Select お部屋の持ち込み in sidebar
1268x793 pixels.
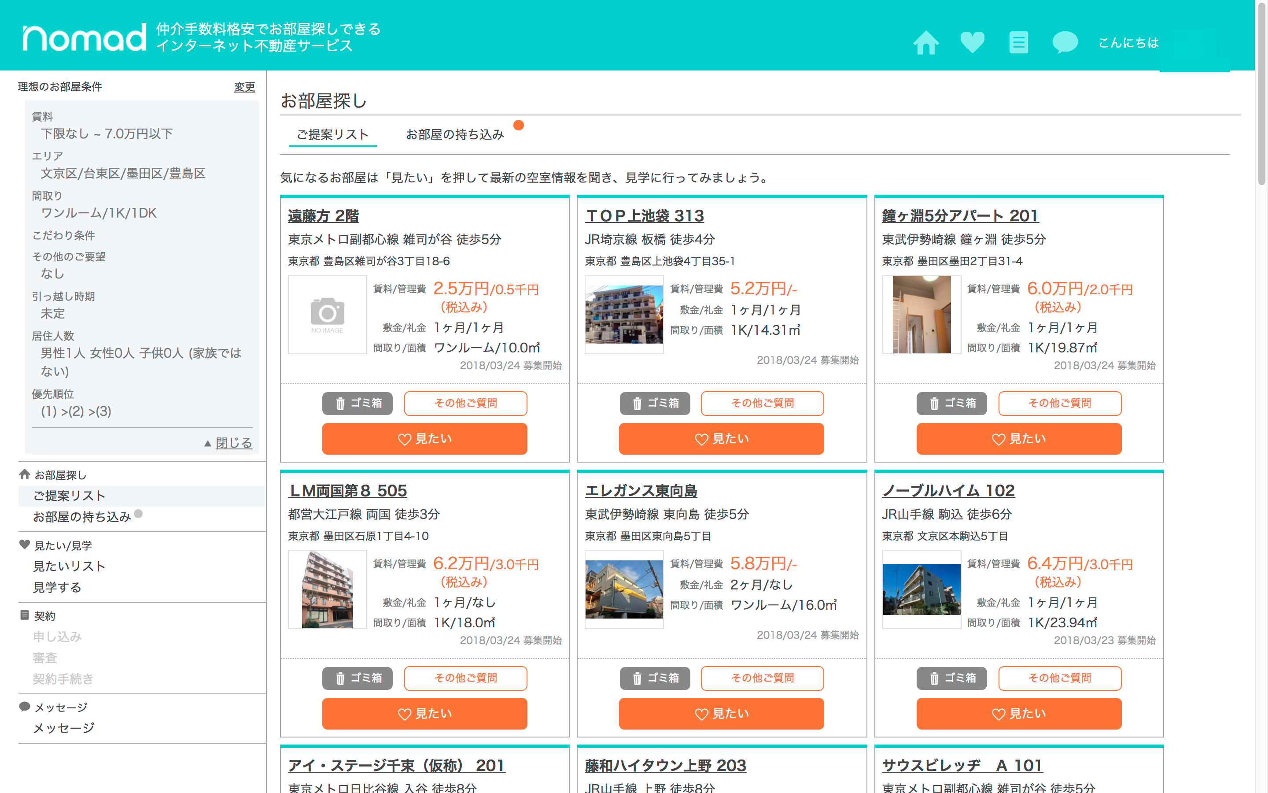tap(82, 517)
